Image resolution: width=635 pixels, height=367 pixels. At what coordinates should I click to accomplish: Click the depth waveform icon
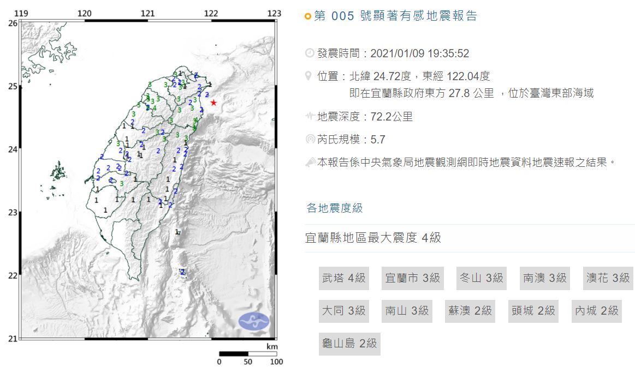click(310, 116)
